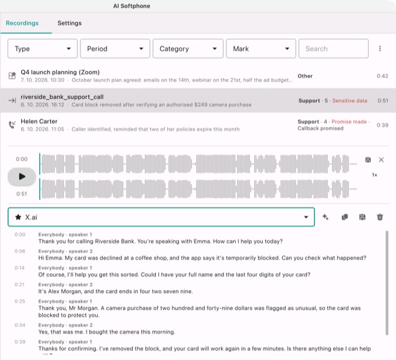Click the Promise made mark label

pyautogui.click(x=349, y=121)
